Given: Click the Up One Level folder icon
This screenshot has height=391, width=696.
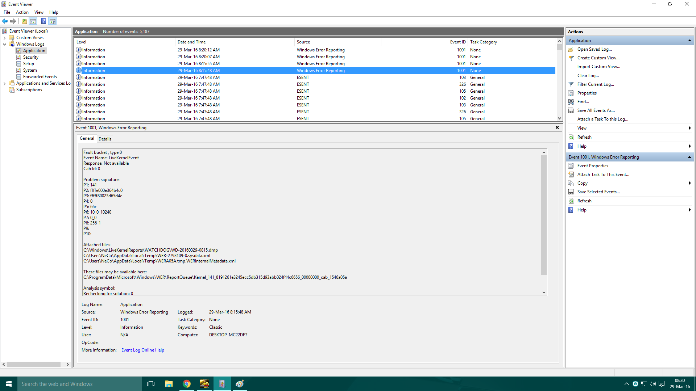Looking at the screenshot, I should coord(24,21).
